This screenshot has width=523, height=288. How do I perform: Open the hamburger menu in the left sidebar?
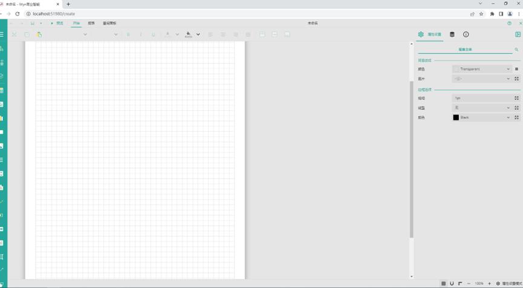click(2, 34)
